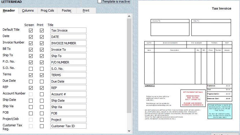
Task: Click the Subtotal row in preview
Action: click(x=219, y=86)
